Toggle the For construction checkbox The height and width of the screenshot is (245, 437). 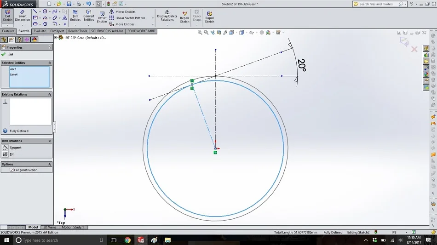(11, 170)
